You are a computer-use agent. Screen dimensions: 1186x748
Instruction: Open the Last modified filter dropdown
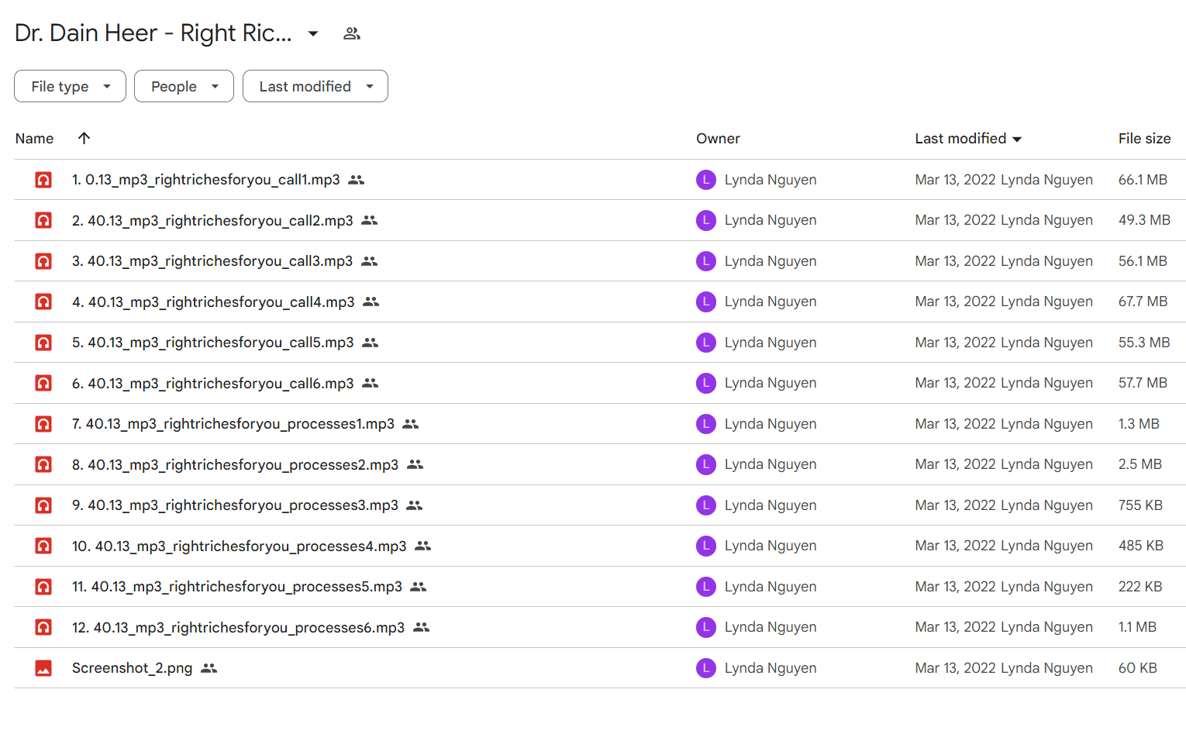point(315,86)
